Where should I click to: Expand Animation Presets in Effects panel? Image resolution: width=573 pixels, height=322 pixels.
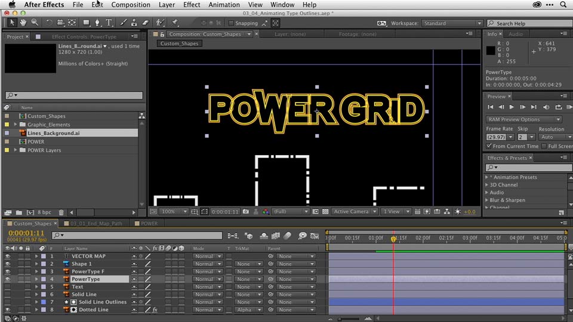pyautogui.click(x=487, y=177)
